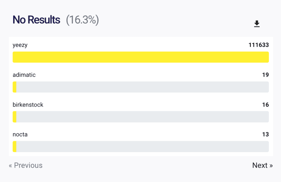Screen dimensions: 281x182
Task: Select the 'adimatic' search term label
Action: point(24,75)
